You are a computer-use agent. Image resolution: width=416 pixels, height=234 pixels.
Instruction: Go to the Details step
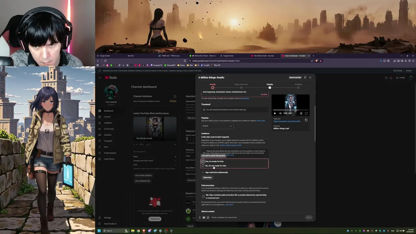[213, 86]
